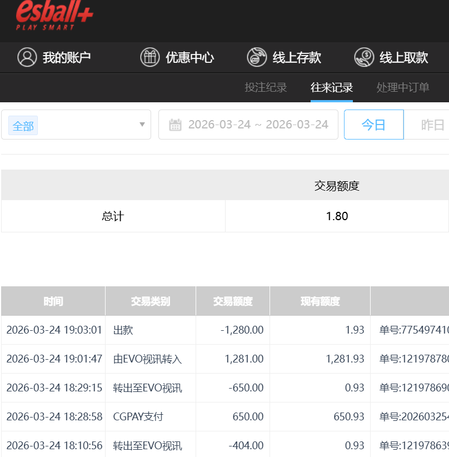This screenshot has height=457, width=449.
Task: Open 线上存款 menu item
Action: (297, 57)
